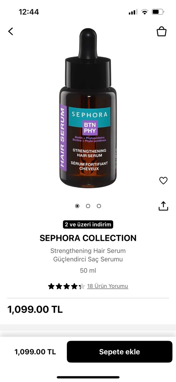Viewport: 176px width, 382px height.
Task: Tap the battery indicator icon
Action: click(158, 12)
